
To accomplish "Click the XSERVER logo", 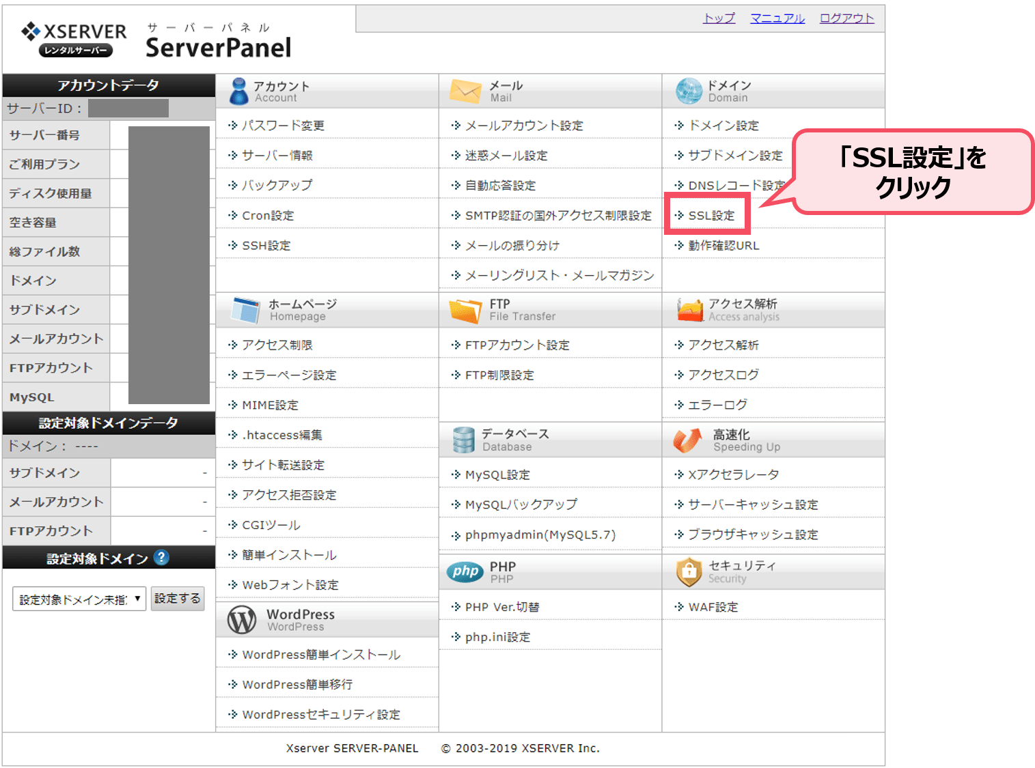I will [74, 40].
